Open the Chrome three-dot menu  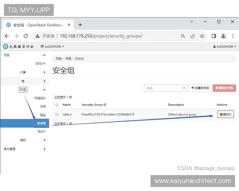(x=233, y=36)
